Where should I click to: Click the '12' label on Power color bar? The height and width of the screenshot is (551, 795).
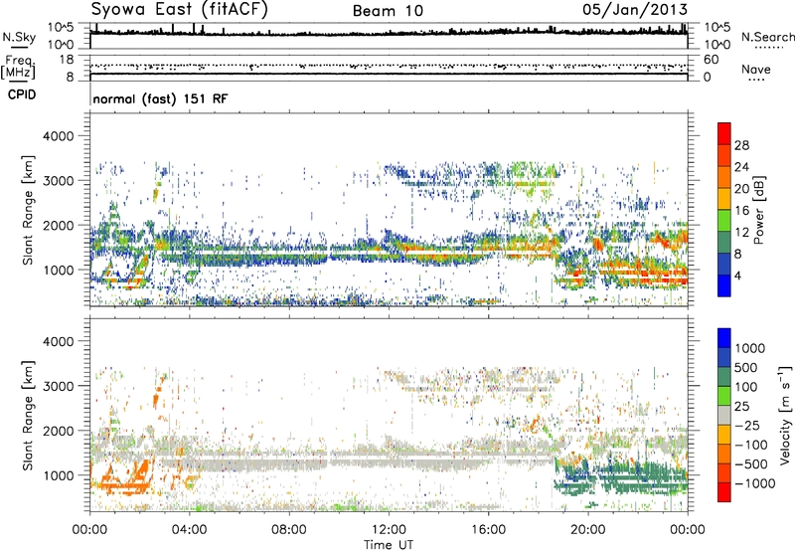741,233
